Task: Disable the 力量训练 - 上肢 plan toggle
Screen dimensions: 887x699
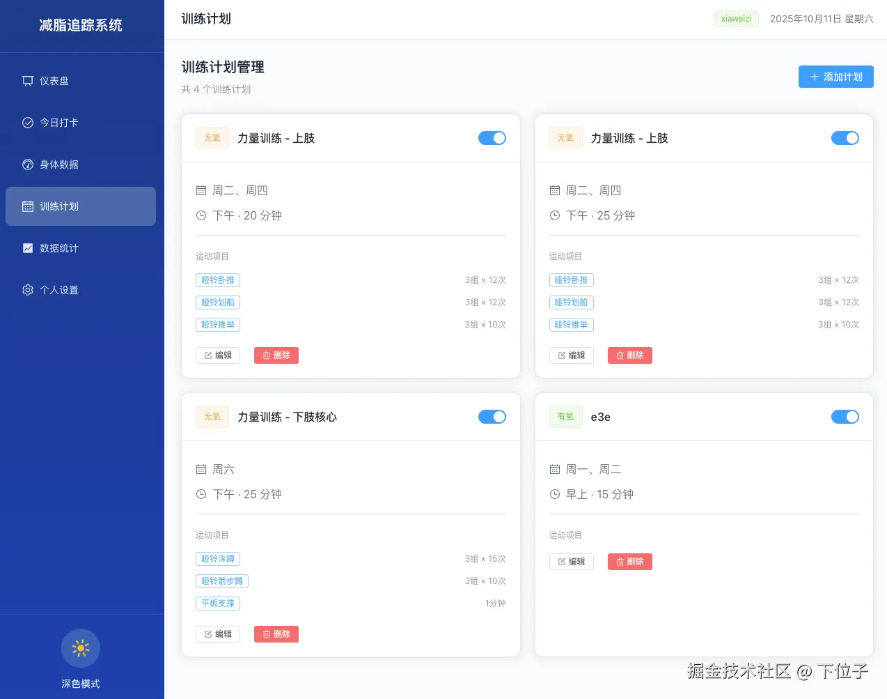Action: tap(492, 137)
